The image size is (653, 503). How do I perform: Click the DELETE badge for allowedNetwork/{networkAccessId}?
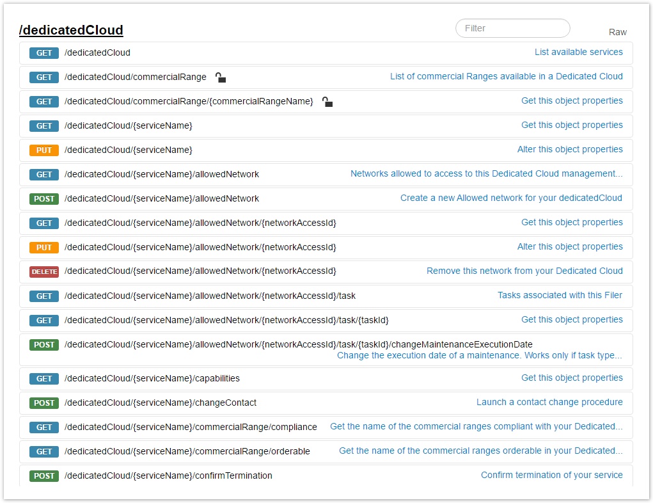pyautogui.click(x=44, y=272)
